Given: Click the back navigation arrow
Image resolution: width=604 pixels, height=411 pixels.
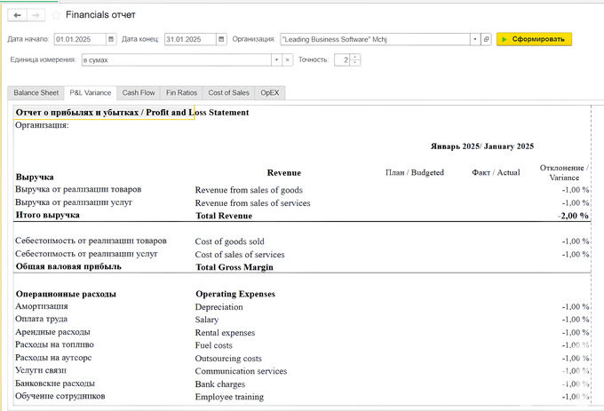Looking at the screenshot, I should (18, 15).
